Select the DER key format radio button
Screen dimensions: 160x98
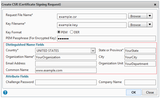pyautogui.click(x=72, y=32)
